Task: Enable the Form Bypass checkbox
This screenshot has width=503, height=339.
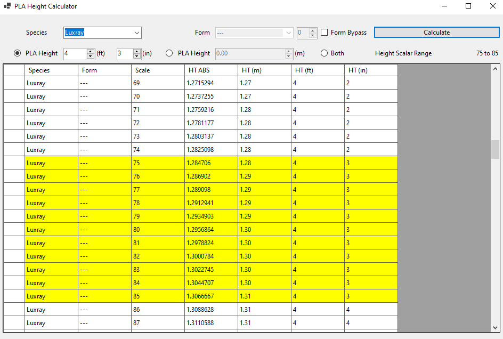Action: click(324, 33)
